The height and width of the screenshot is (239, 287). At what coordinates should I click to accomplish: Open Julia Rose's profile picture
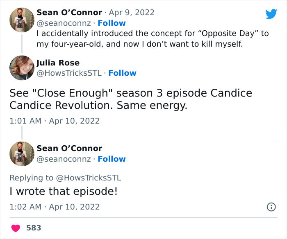pos(22,68)
